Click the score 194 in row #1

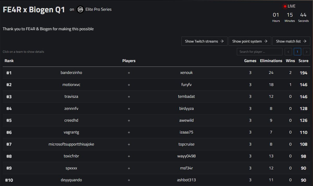point(304,73)
